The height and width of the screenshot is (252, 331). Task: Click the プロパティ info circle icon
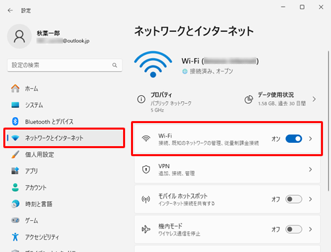(x=141, y=99)
